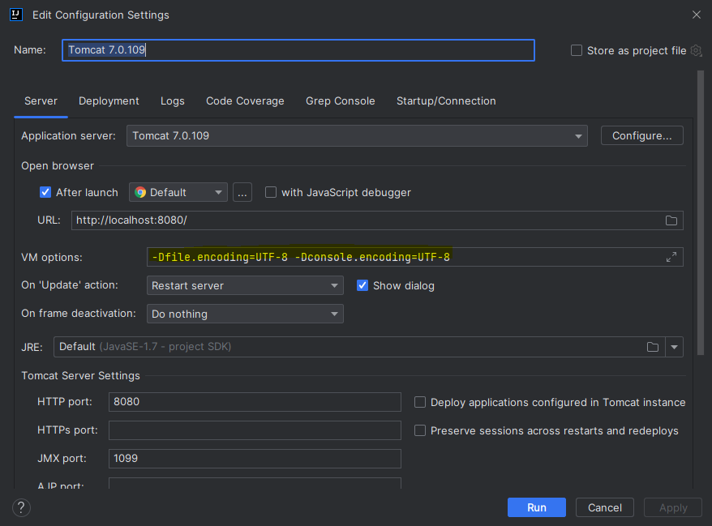The width and height of the screenshot is (712, 526).
Task: Select the Server tab
Action: (41, 100)
